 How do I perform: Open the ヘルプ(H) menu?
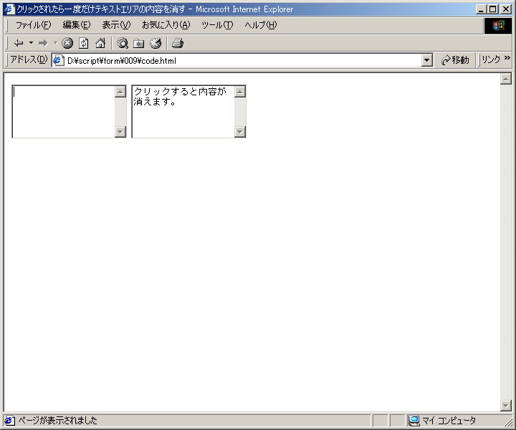tap(261, 25)
